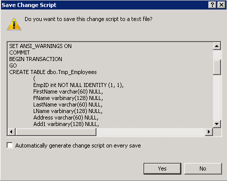The image size is (227, 181).
Task: Confirm saving with the Yes button
Action: tap(162, 168)
